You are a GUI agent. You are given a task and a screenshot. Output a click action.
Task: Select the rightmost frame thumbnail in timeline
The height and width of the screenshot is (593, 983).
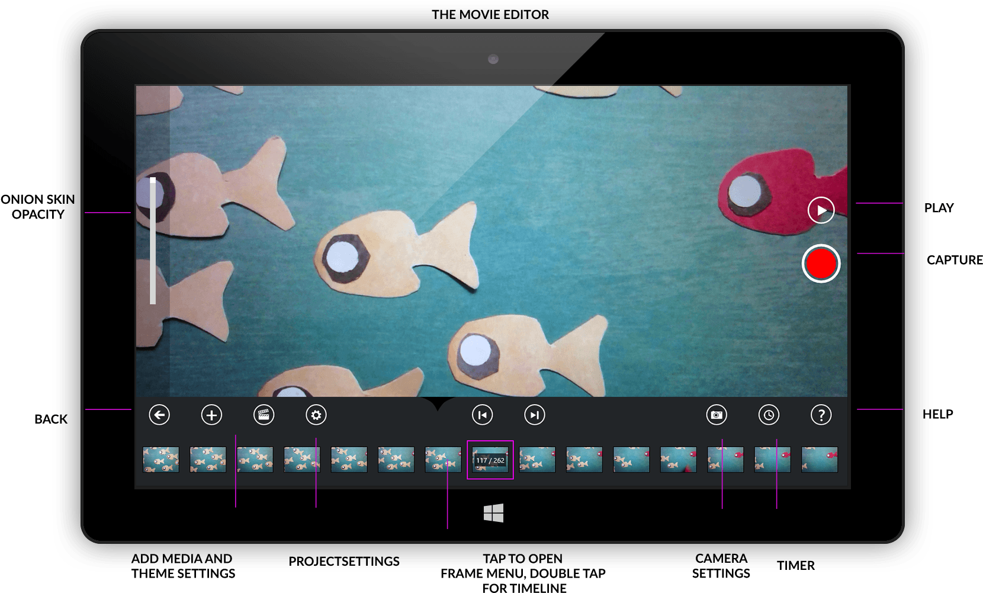point(820,460)
